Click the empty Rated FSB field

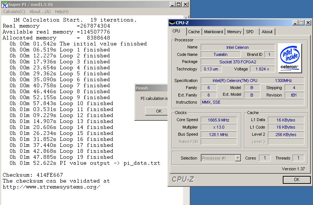(x=219, y=142)
